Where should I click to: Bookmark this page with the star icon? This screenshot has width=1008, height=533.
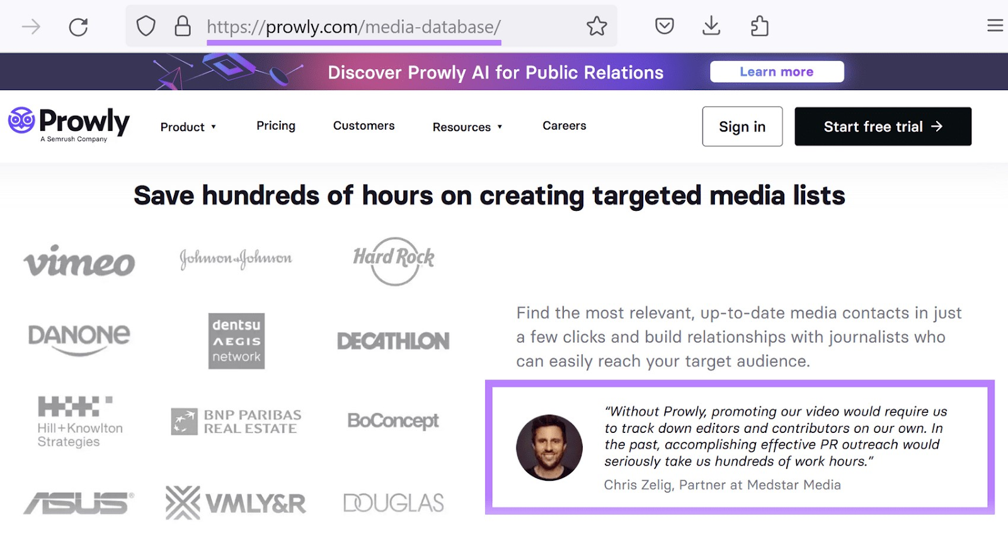(x=597, y=26)
